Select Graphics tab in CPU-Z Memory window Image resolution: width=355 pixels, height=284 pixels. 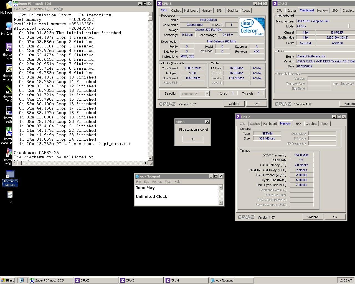(311, 124)
